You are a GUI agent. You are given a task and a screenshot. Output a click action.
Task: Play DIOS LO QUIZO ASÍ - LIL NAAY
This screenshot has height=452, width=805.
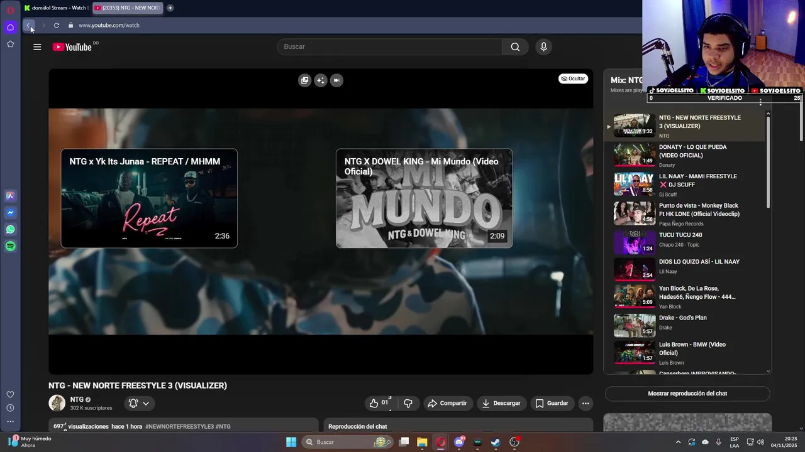click(x=686, y=270)
